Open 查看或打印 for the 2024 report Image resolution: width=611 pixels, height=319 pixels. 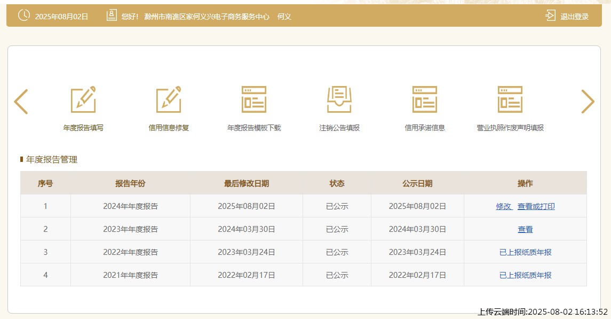tap(536, 206)
